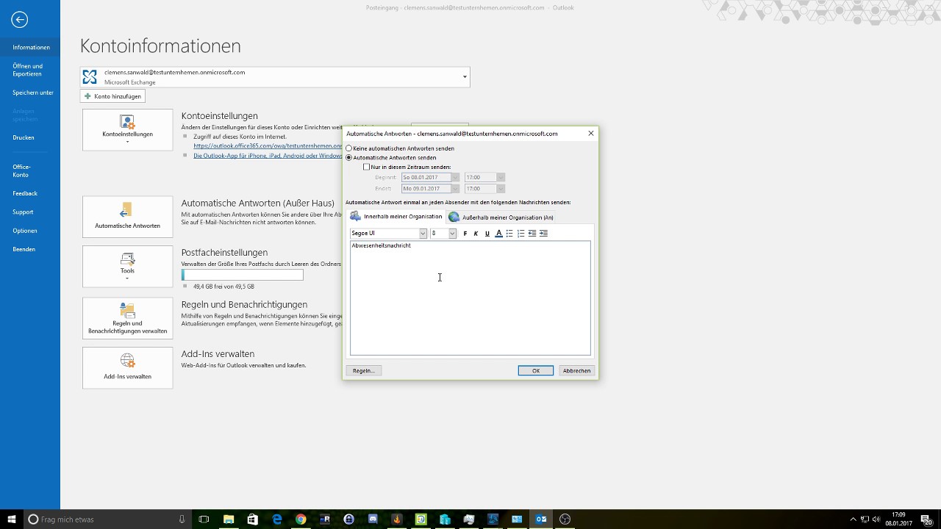
Task: Open Drucken in the sidebar
Action: click(x=30, y=137)
